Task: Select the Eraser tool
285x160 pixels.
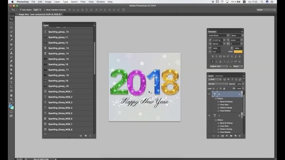Action: 11,61
